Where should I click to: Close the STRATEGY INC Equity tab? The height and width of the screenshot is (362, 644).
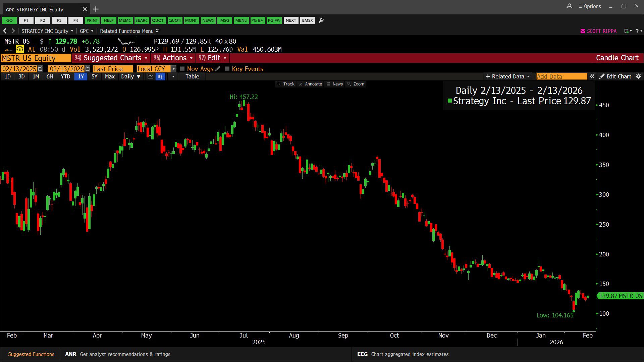tap(85, 9)
